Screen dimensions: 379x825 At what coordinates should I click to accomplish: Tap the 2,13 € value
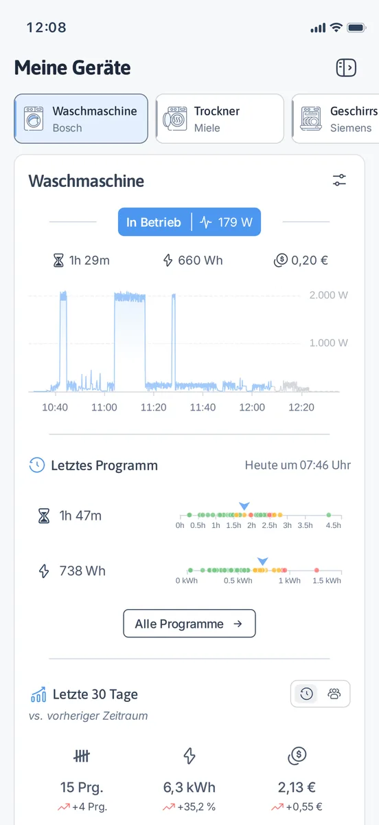click(297, 788)
